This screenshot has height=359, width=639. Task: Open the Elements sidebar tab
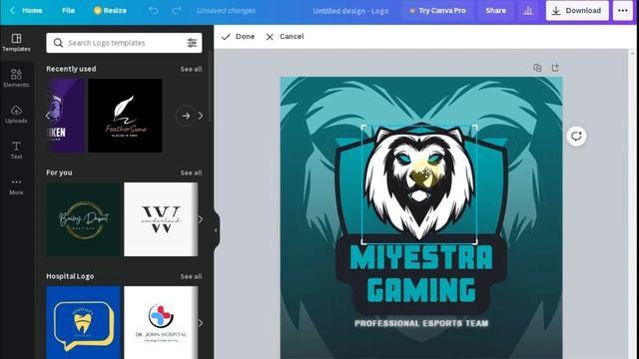pyautogui.click(x=16, y=79)
